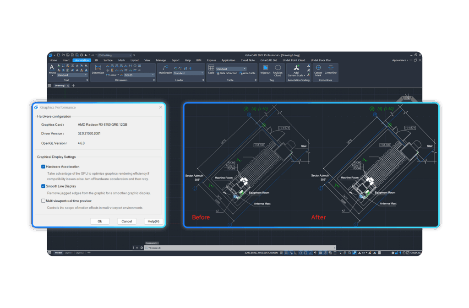Click Cancel in Graphics Performance dialog
The height and width of the screenshot is (308, 469).
tap(126, 222)
